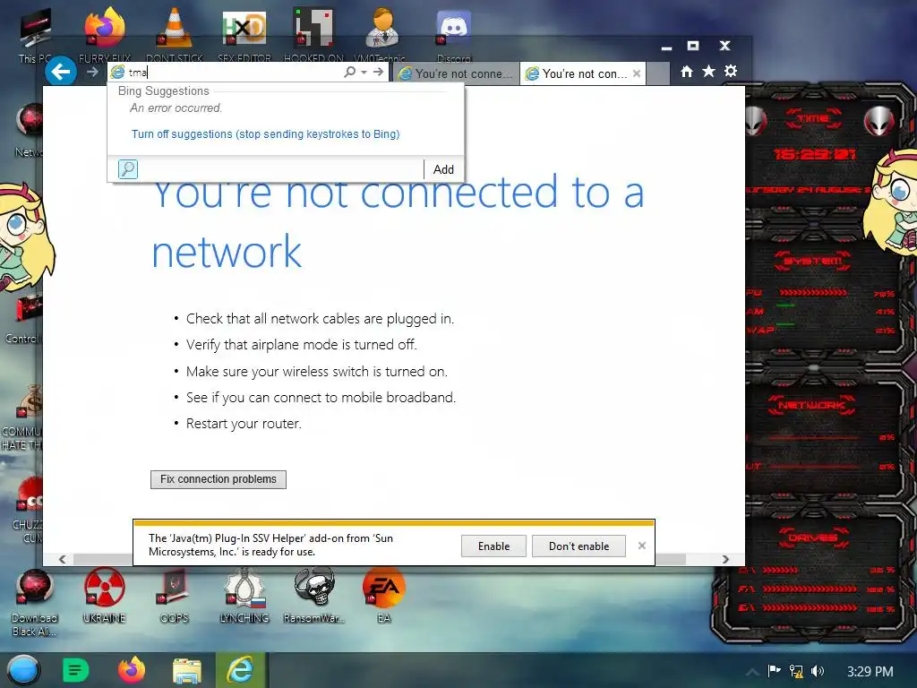Click Internet Explorer taskbar icon
The image size is (917, 688).
(x=241, y=670)
